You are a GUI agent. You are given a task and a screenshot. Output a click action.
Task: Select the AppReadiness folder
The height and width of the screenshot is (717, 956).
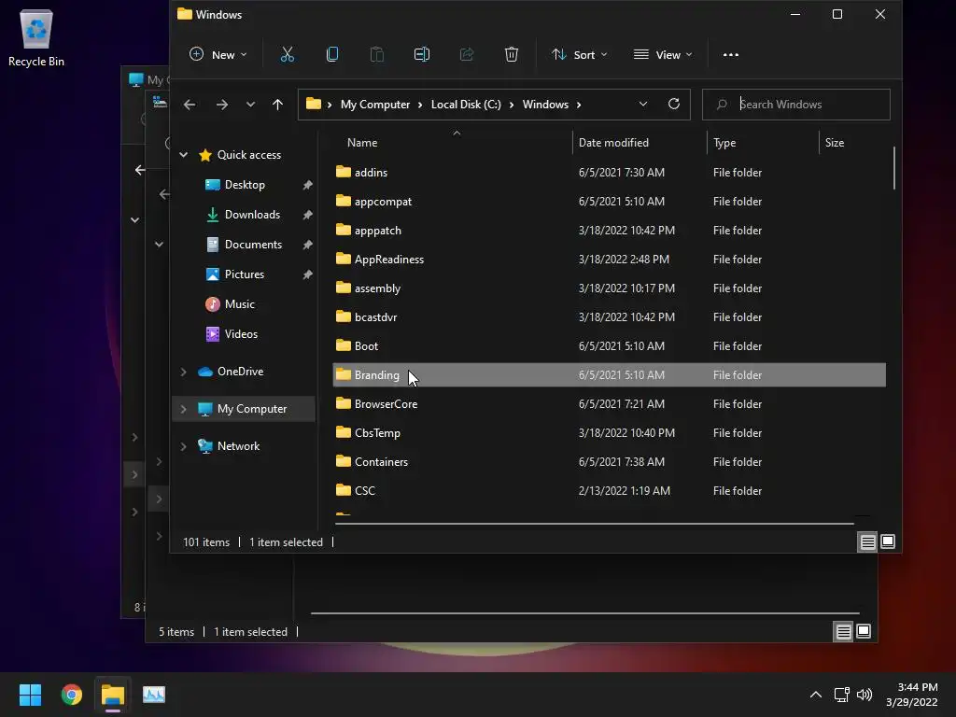pyautogui.click(x=609, y=260)
